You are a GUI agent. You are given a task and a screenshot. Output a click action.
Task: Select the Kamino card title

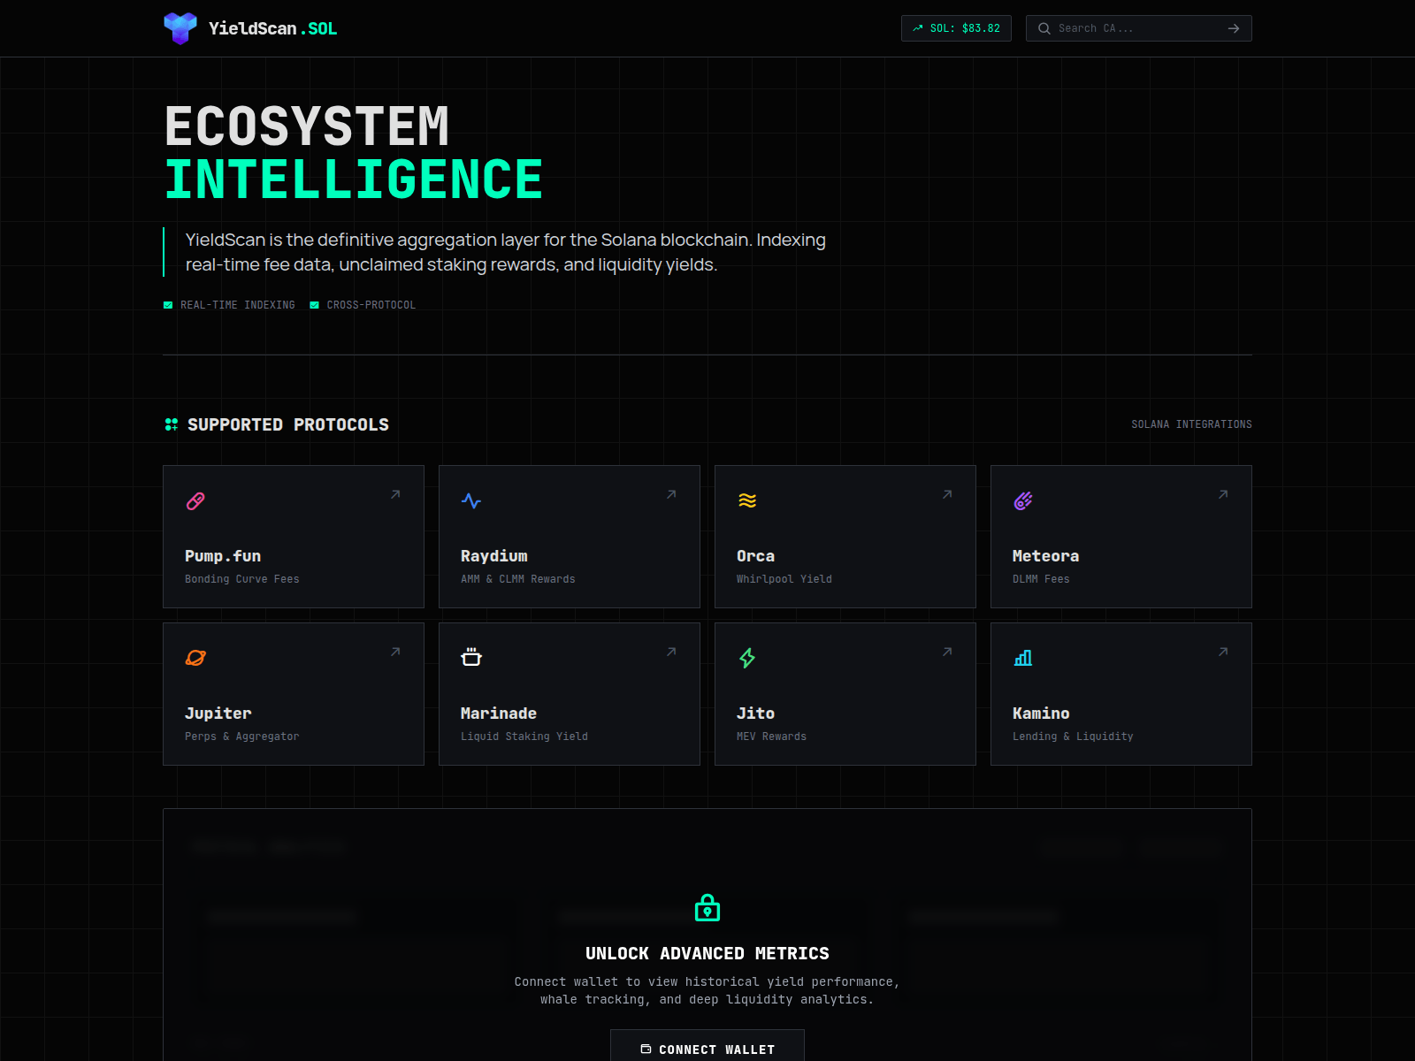(x=1042, y=714)
